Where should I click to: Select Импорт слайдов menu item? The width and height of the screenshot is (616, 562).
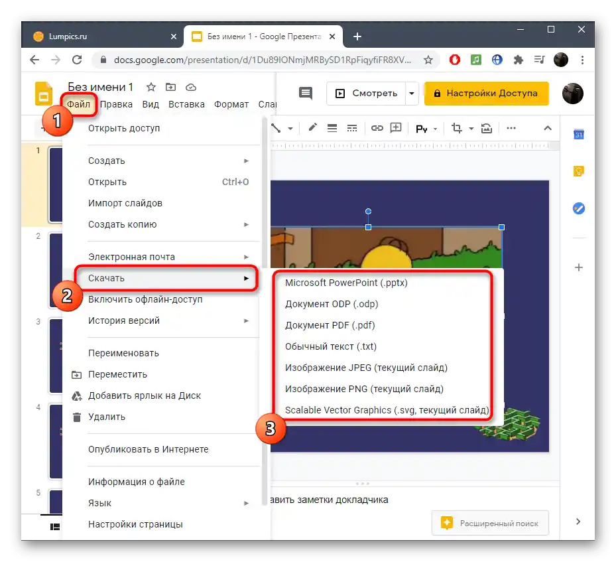[125, 203]
